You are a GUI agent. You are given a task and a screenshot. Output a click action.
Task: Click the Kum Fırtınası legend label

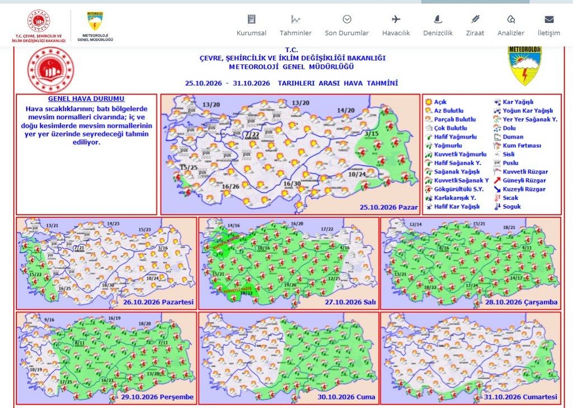tap(522, 146)
